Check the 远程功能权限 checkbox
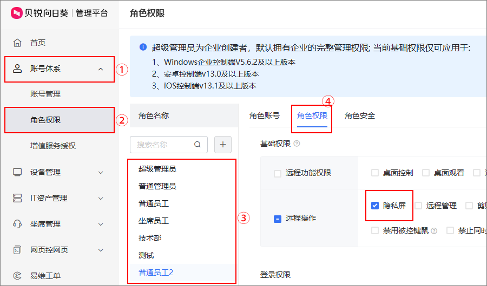 (x=278, y=173)
